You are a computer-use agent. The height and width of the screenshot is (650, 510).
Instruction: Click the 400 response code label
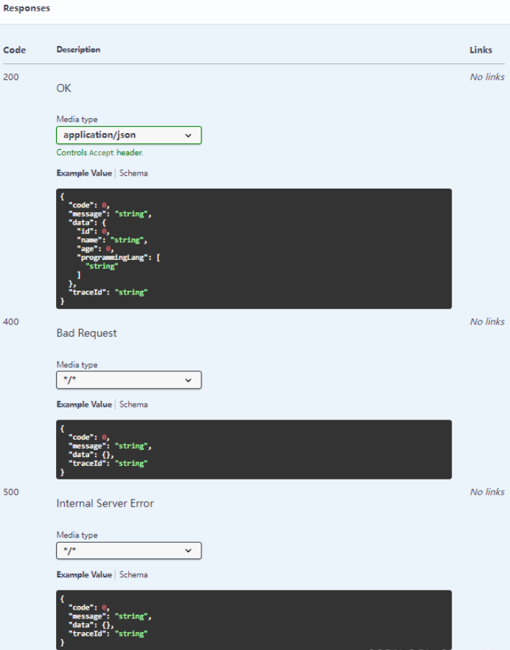12,322
